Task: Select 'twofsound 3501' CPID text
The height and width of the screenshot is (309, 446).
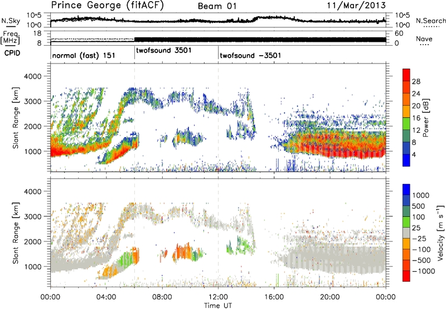Action: point(164,50)
